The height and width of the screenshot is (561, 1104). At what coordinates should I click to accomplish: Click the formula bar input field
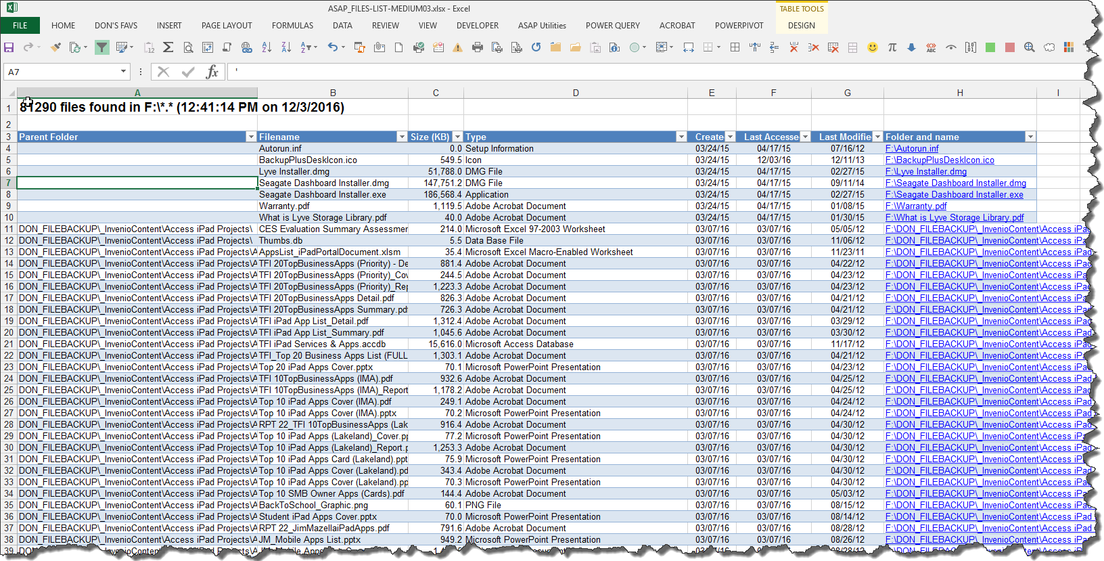pyautogui.click(x=656, y=72)
